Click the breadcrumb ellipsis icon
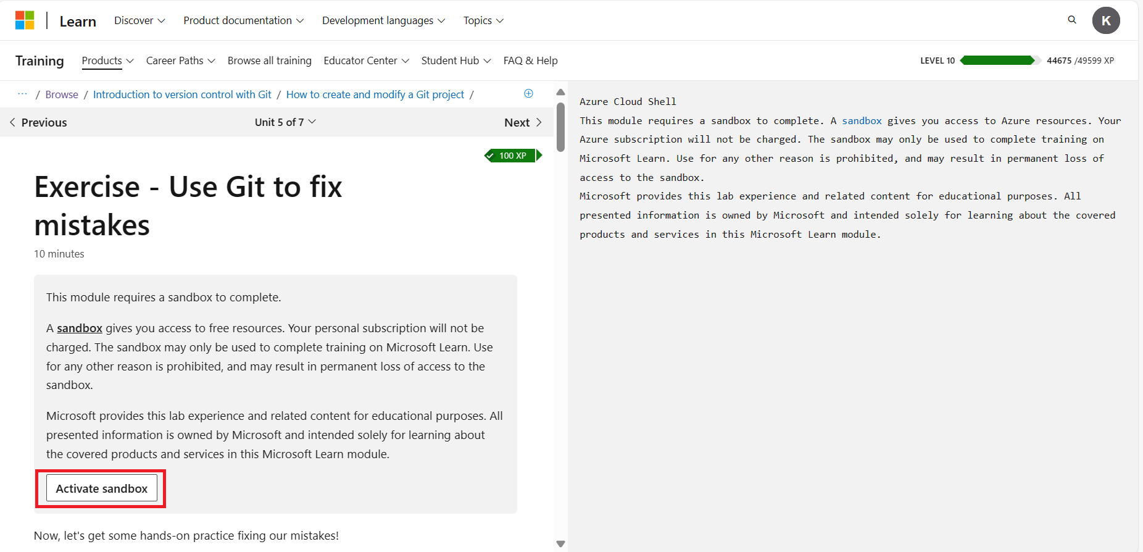The width and height of the screenshot is (1143, 552). 23,94
